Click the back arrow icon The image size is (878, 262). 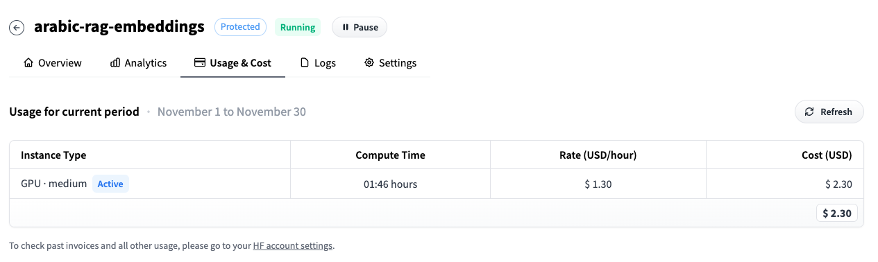click(x=17, y=28)
